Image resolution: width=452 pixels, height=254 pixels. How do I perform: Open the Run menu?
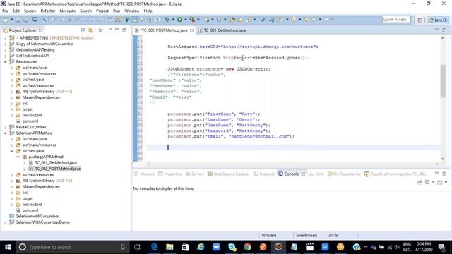[x=117, y=11]
